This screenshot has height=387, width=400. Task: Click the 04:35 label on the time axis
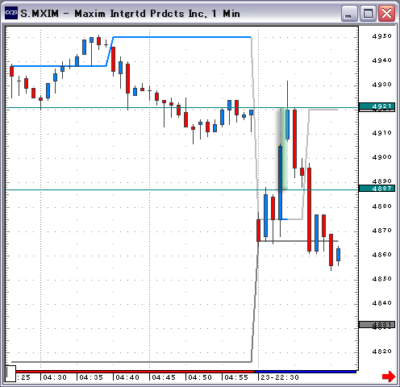coord(91,377)
